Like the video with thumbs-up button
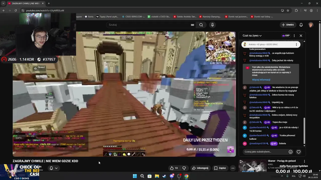Screen dimensions: 321x180 (x=174, y=168)
